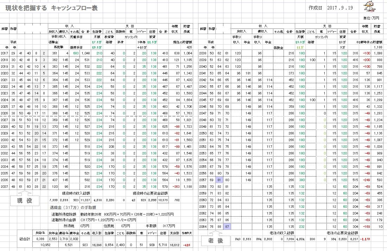Click the 現在の貯蓄額 header label
This screenshot has height=251, width=387.
182,42
